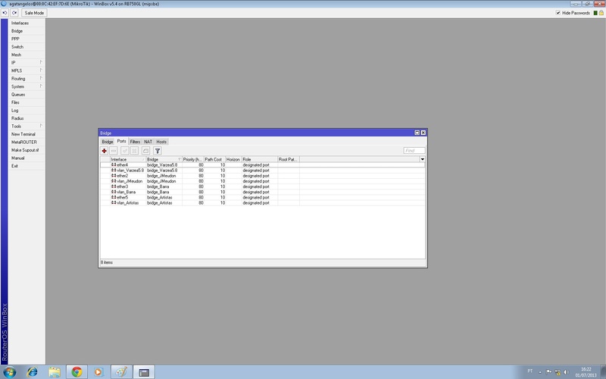Click Make Supout.rif
606x379 pixels.
pos(27,150)
